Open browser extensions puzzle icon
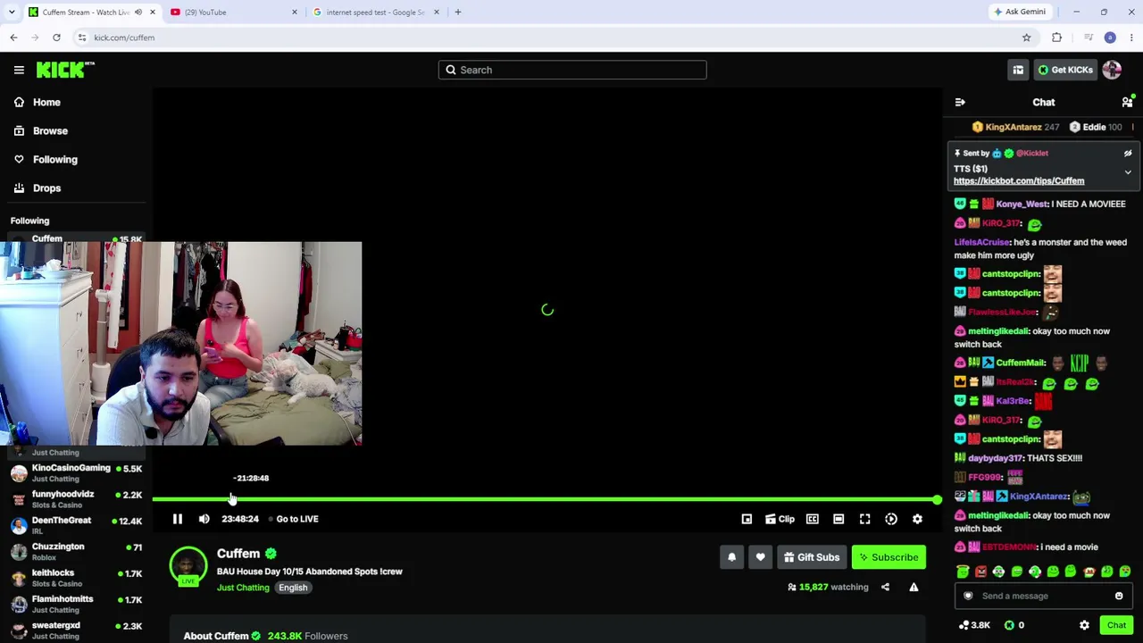Viewport: 1143px width, 643px height. pos(1057,38)
